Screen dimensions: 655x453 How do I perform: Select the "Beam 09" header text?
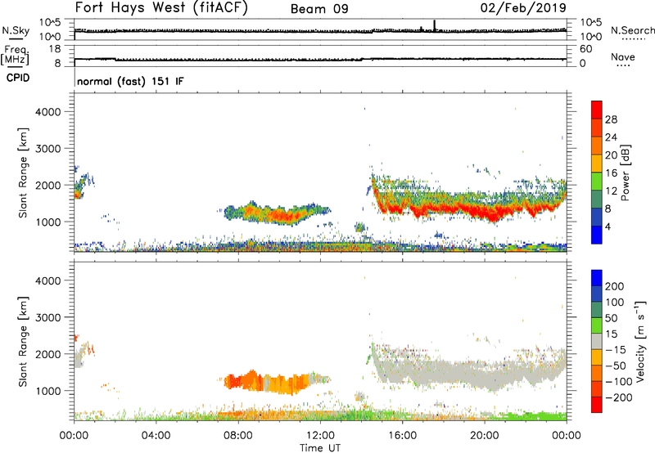[319, 9]
